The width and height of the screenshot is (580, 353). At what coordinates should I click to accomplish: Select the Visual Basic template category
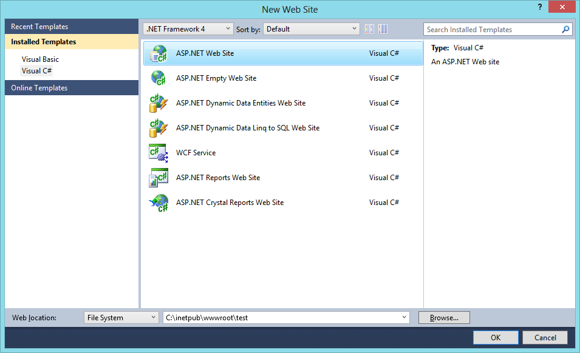coord(40,59)
